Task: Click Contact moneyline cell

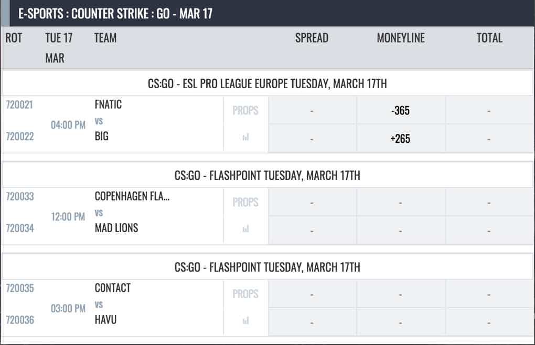Action: (x=401, y=294)
